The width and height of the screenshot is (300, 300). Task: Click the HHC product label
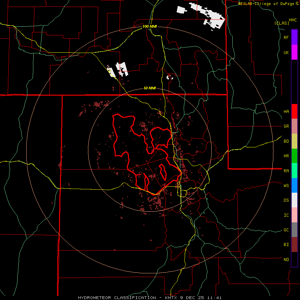pyautogui.click(x=293, y=20)
